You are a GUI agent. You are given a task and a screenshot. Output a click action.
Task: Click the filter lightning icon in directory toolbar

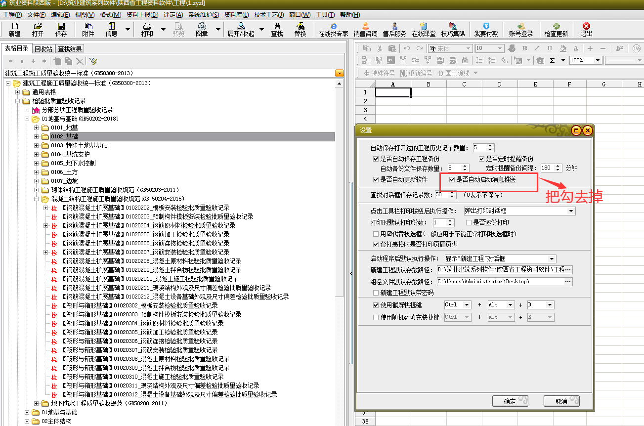pos(93,61)
